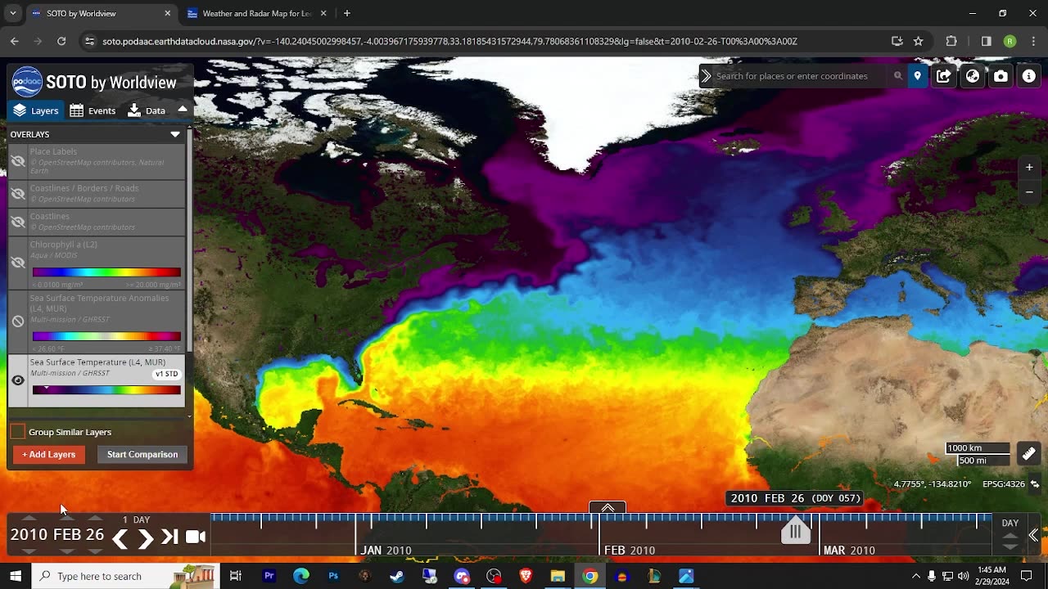Collapse the sidebar with the up arrow
The image size is (1048, 589).
[183, 110]
